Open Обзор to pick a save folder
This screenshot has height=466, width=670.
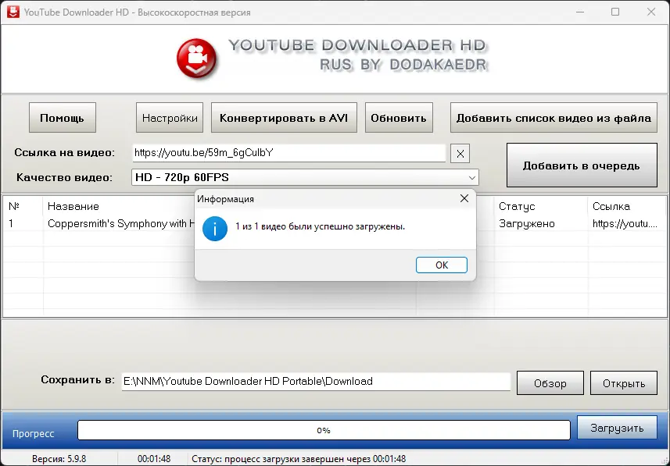click(x=550, y=382)
